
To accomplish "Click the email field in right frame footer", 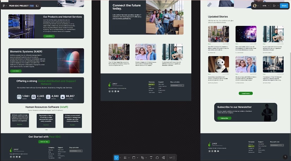I will [277, 145].
